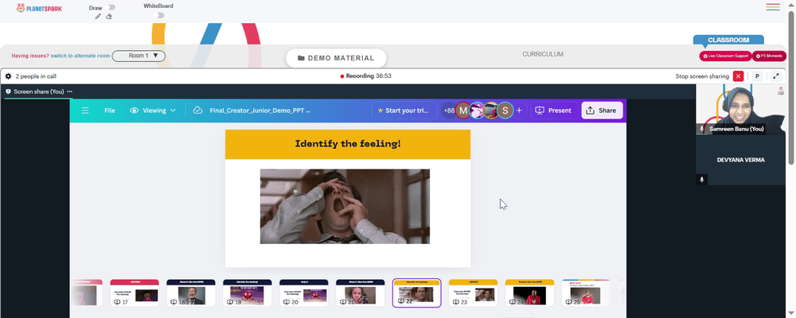
Task: Toggle fullscreen with the expand arrows icon
Action: (775, 76)
